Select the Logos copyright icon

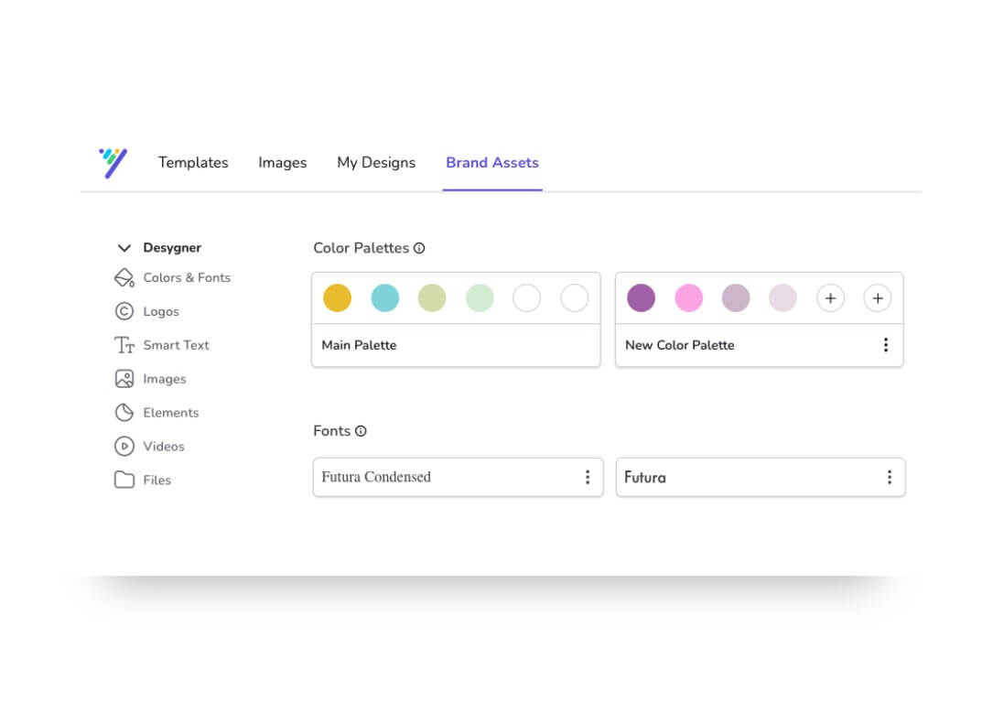click(x=124, y=311)
